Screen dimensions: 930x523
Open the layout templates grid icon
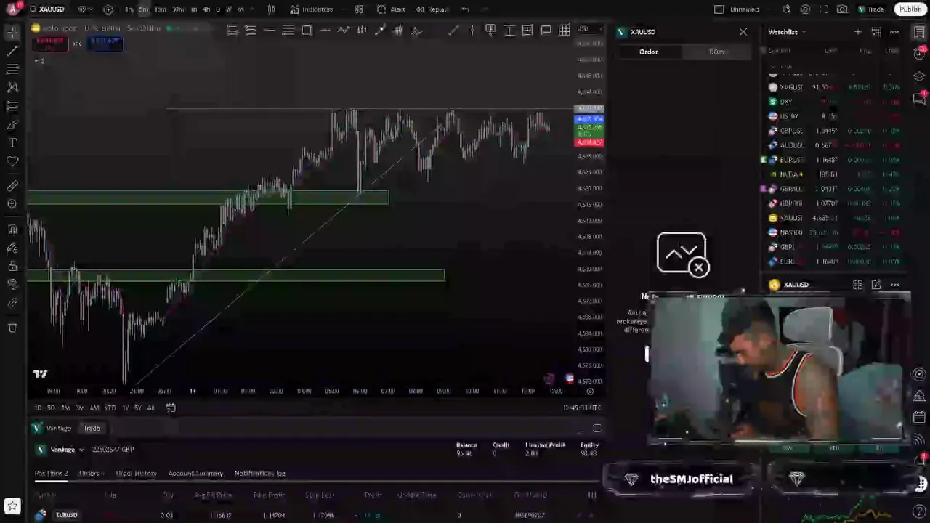pos(359,9)
